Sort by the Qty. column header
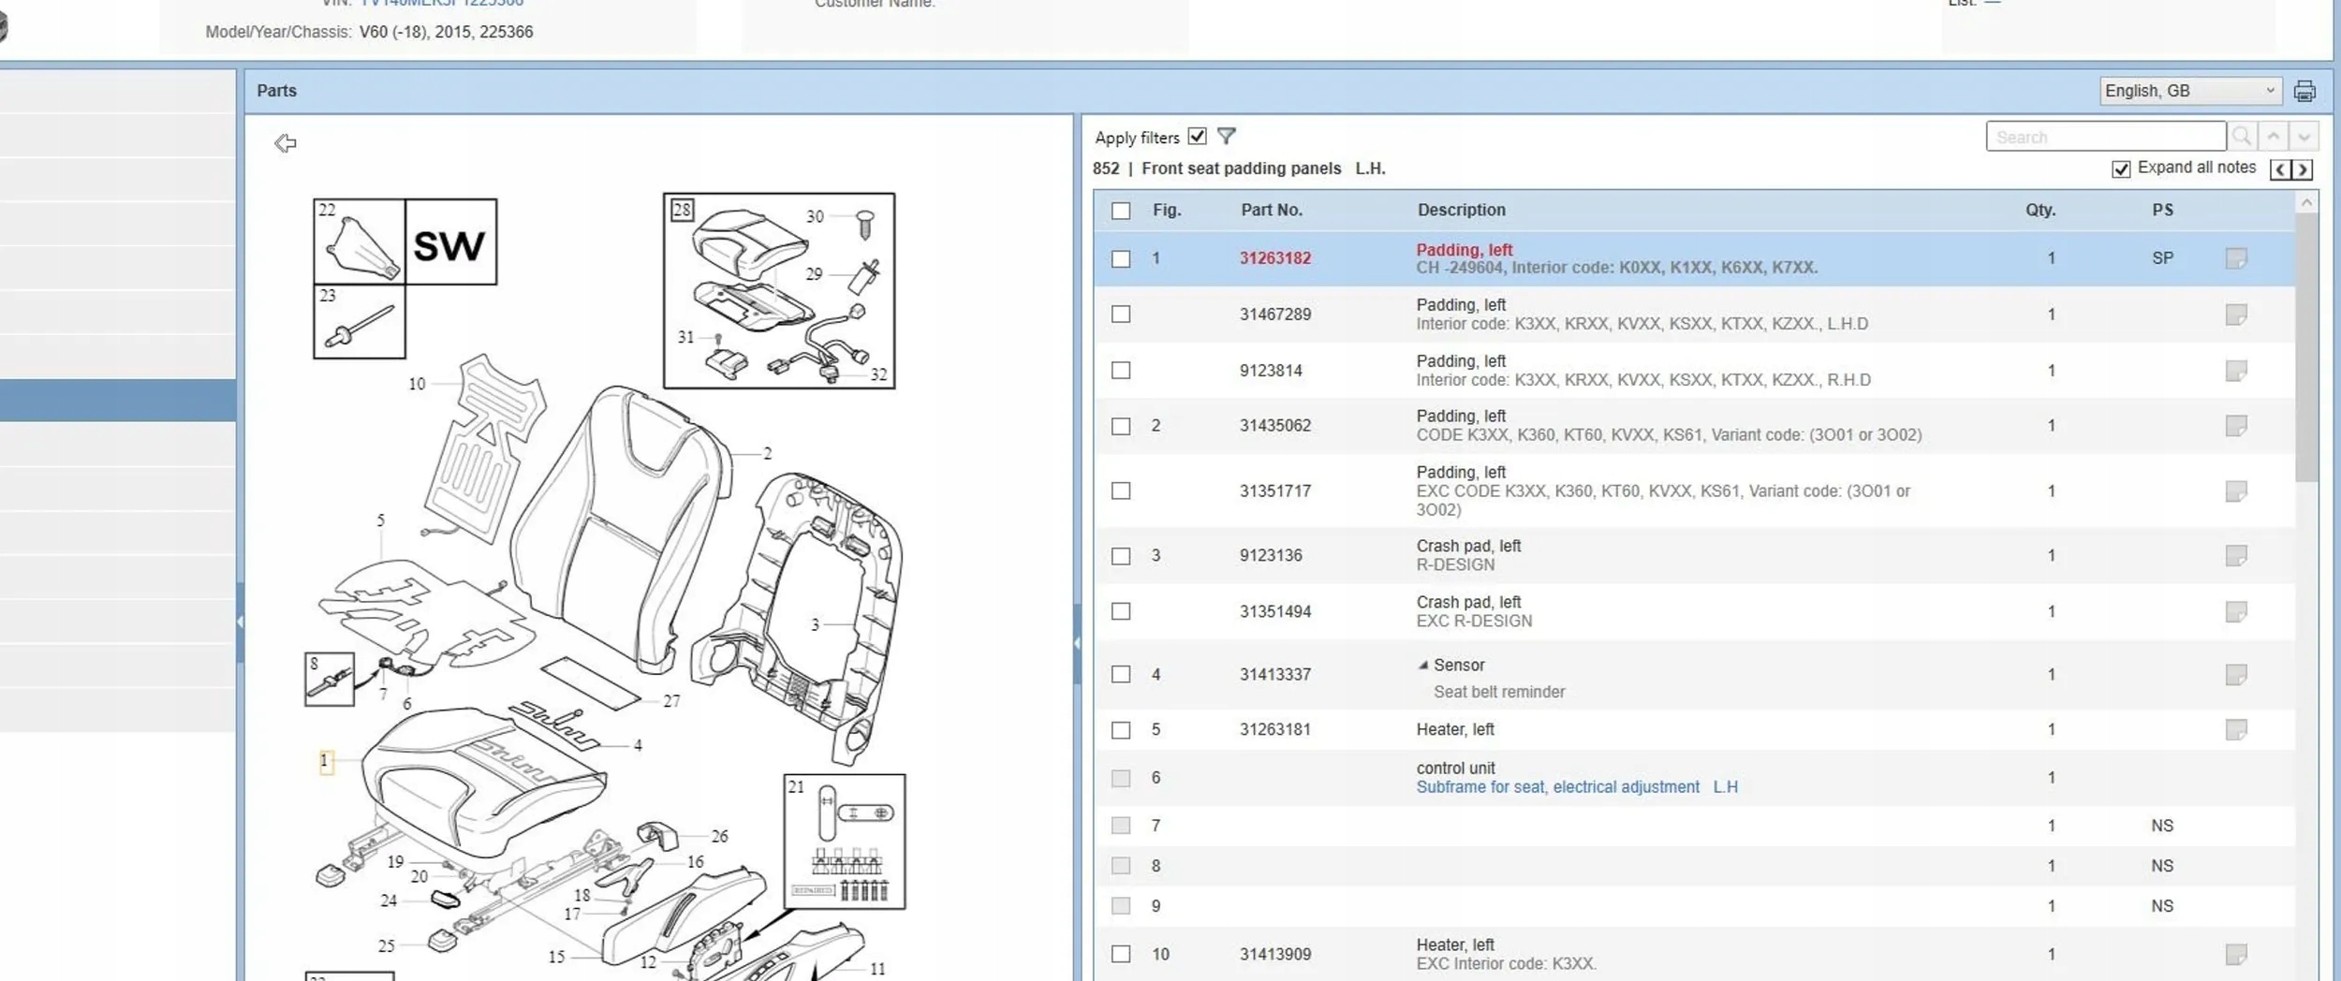 pos(2041,211)
